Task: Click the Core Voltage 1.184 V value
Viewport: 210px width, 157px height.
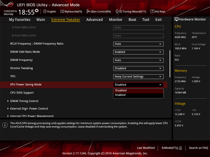Action: click(x=196, y=49)
